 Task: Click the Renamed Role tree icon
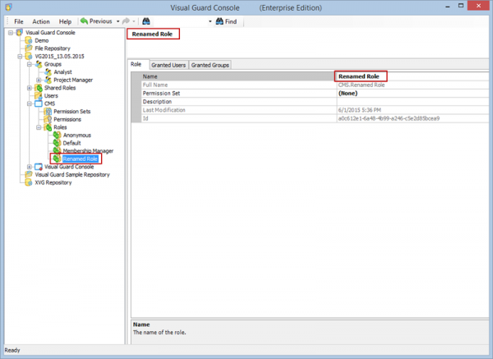[x=57, y=159]
